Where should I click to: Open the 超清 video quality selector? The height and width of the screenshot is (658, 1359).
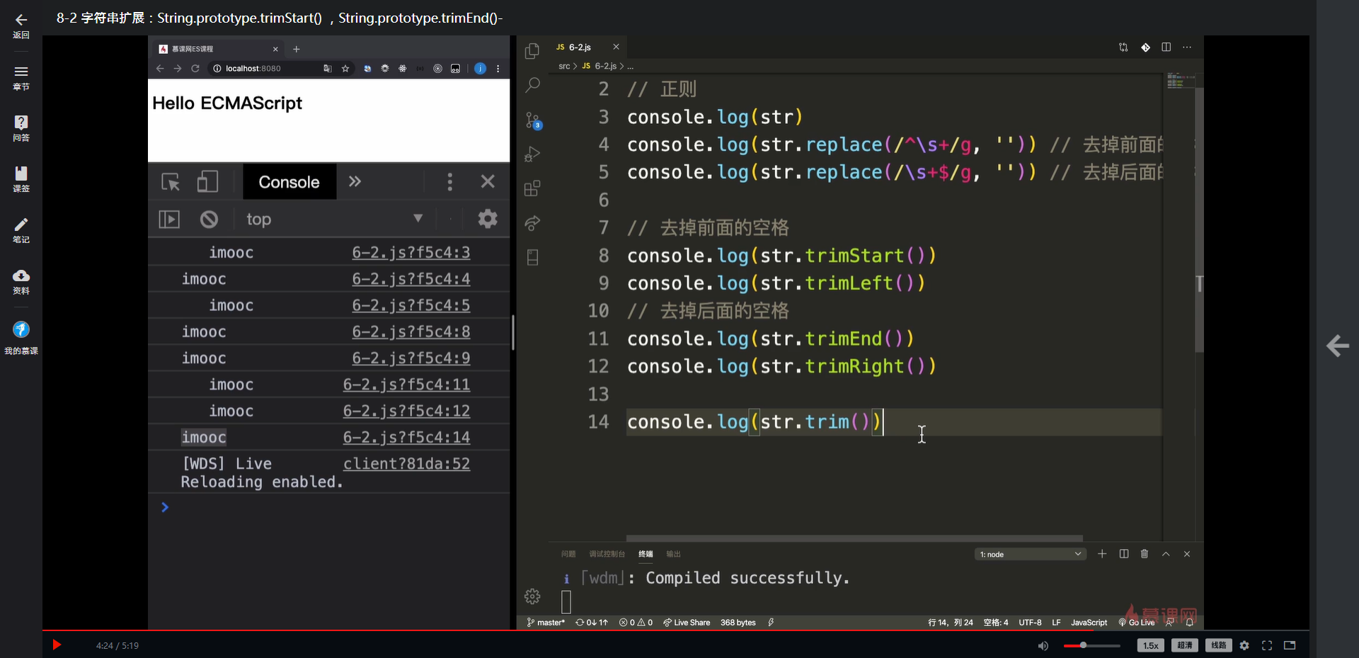point(1184,645)
